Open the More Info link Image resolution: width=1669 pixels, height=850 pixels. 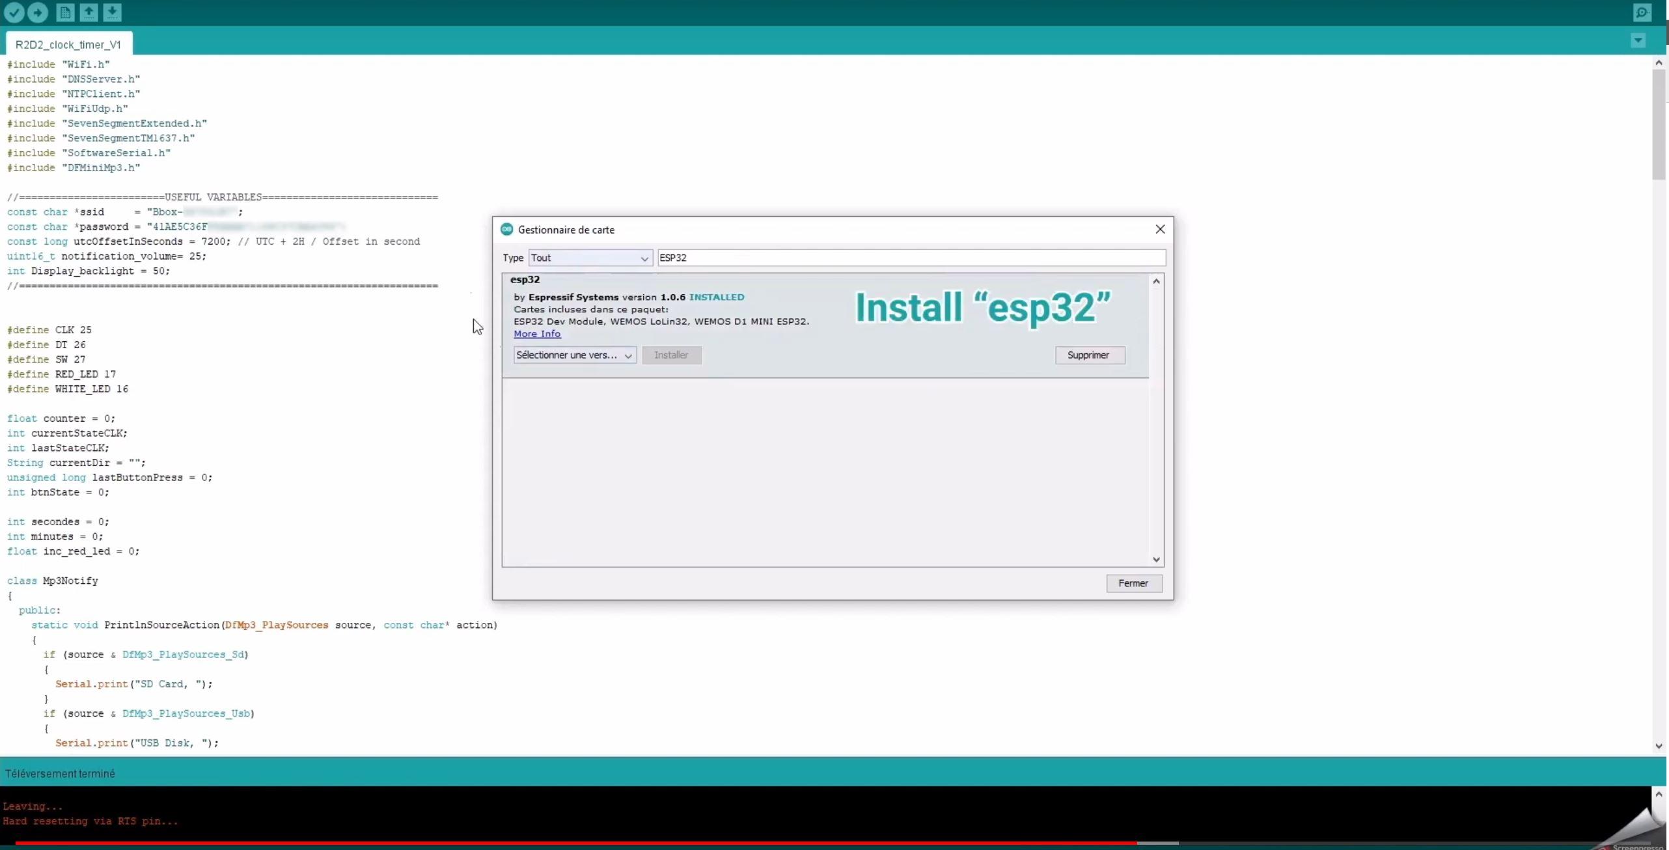point(536,334)
